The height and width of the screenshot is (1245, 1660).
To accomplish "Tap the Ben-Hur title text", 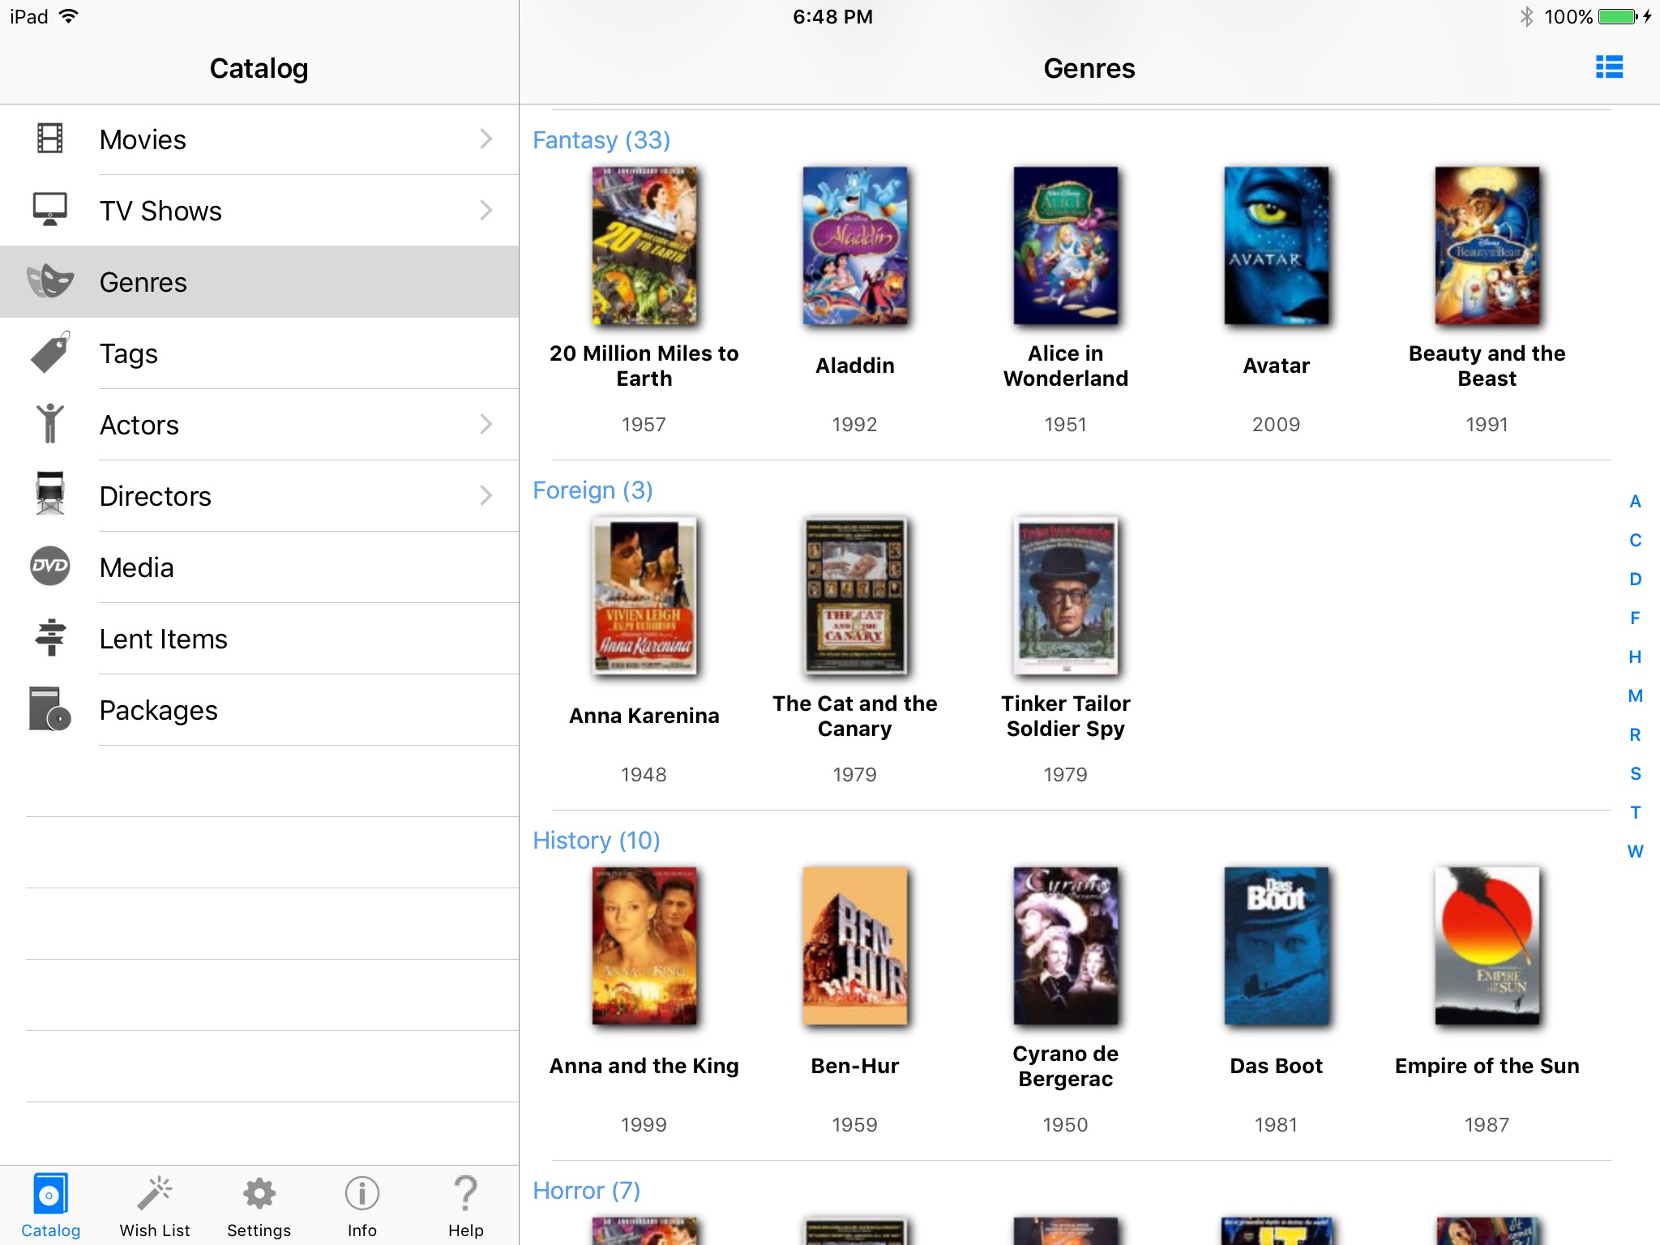I will [x=855, y=1066].
